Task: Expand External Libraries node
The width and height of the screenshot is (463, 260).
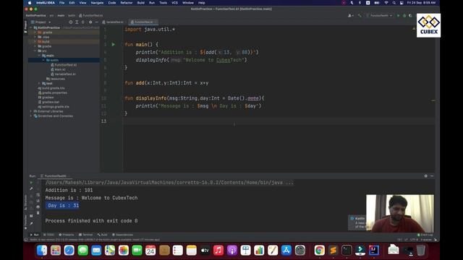Action: (31, 111)
